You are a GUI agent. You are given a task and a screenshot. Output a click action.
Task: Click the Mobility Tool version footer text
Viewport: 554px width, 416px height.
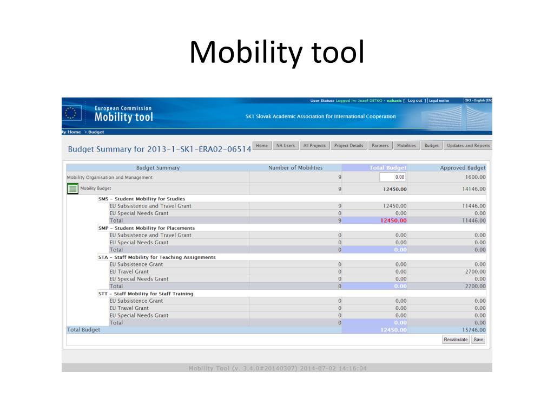click(278, 368)
